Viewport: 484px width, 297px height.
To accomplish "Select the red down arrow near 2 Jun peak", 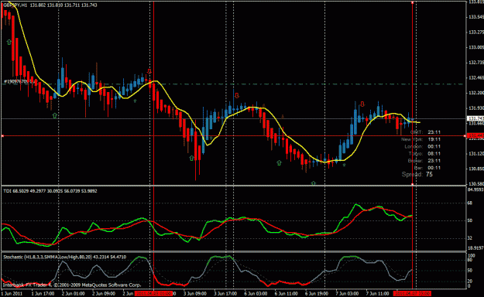I will [149, 72].
